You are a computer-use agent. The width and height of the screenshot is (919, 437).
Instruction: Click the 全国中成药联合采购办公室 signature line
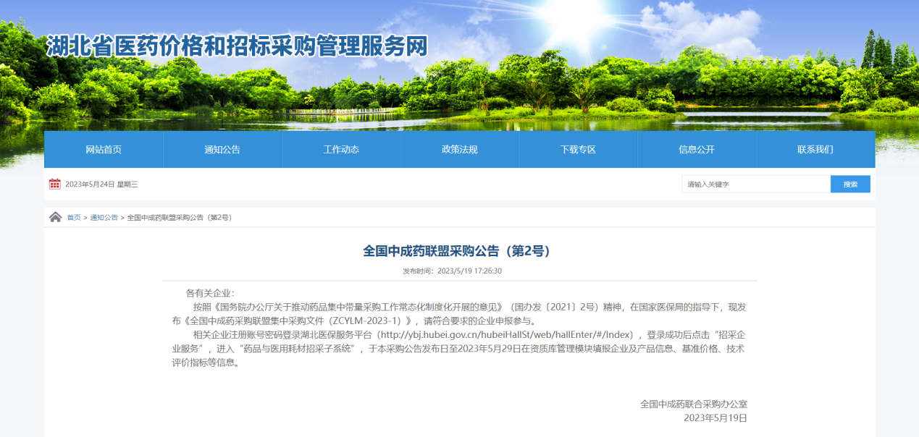tap(693, 404)
